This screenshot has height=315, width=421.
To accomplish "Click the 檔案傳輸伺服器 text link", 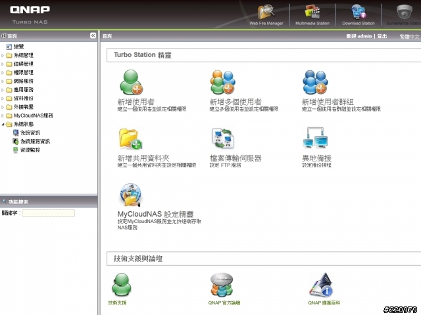I will (235, 158).
